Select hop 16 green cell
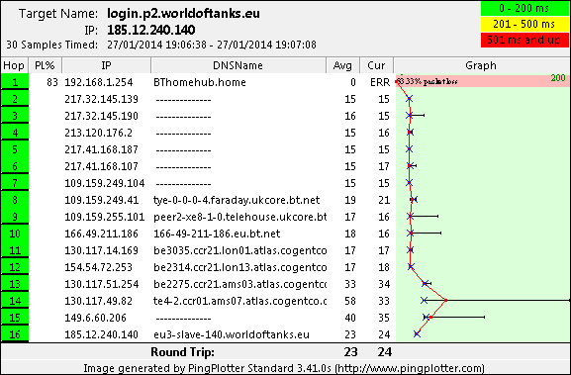The height and width of the screenshot is (375, 571). click(x=15, y=333)
